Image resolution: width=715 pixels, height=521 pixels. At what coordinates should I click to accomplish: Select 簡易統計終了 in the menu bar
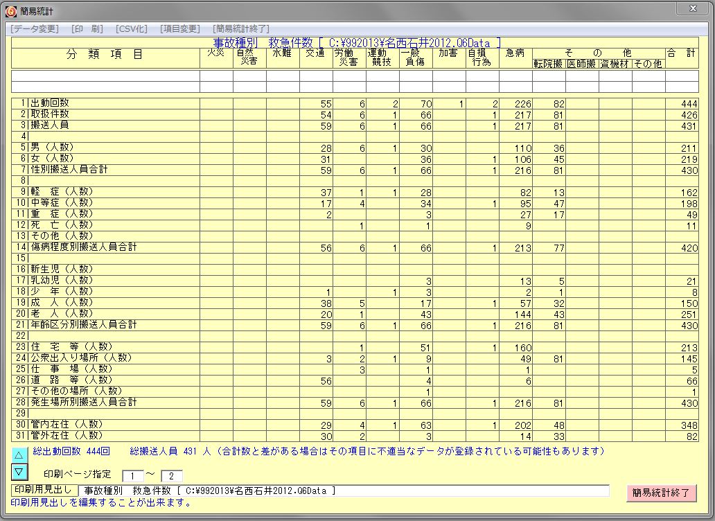tap(241, 28)
